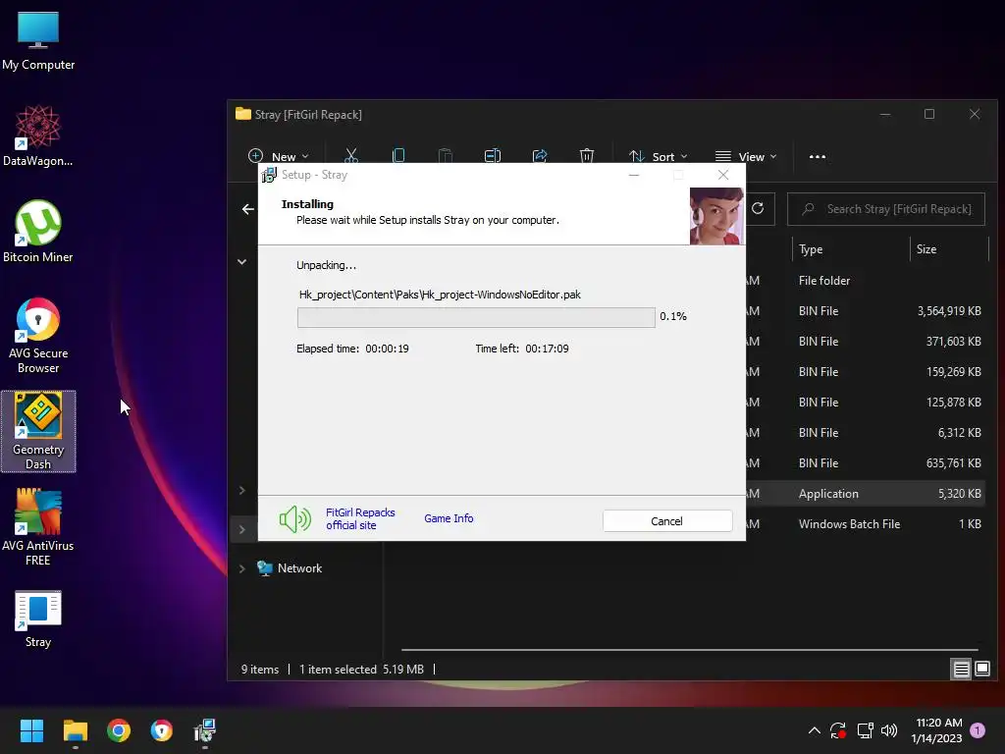Switch to large thumbnails view icon in status bar
The width and height of the screenshot is (1005, 754).
[981, 670]
